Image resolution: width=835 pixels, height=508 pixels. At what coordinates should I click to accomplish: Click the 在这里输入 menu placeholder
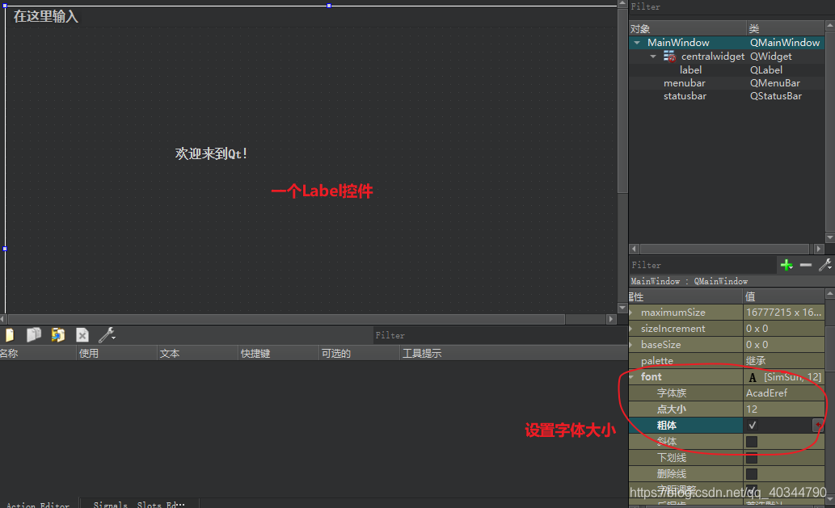tap(46, 16)
